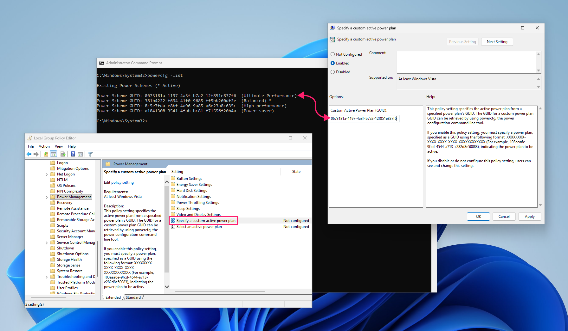Screen dimensions: 568x331
Task: Click the Command Prompt title bar icon
Action: (102, 63)
